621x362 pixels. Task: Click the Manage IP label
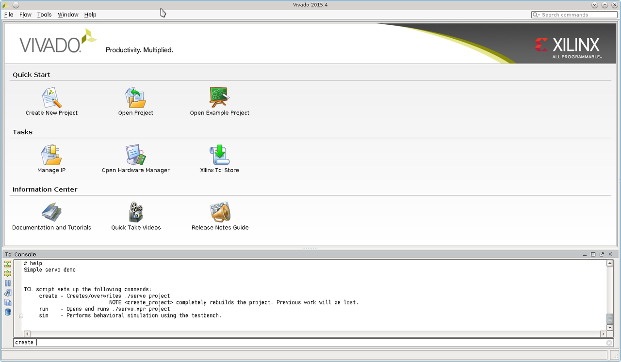51,171
